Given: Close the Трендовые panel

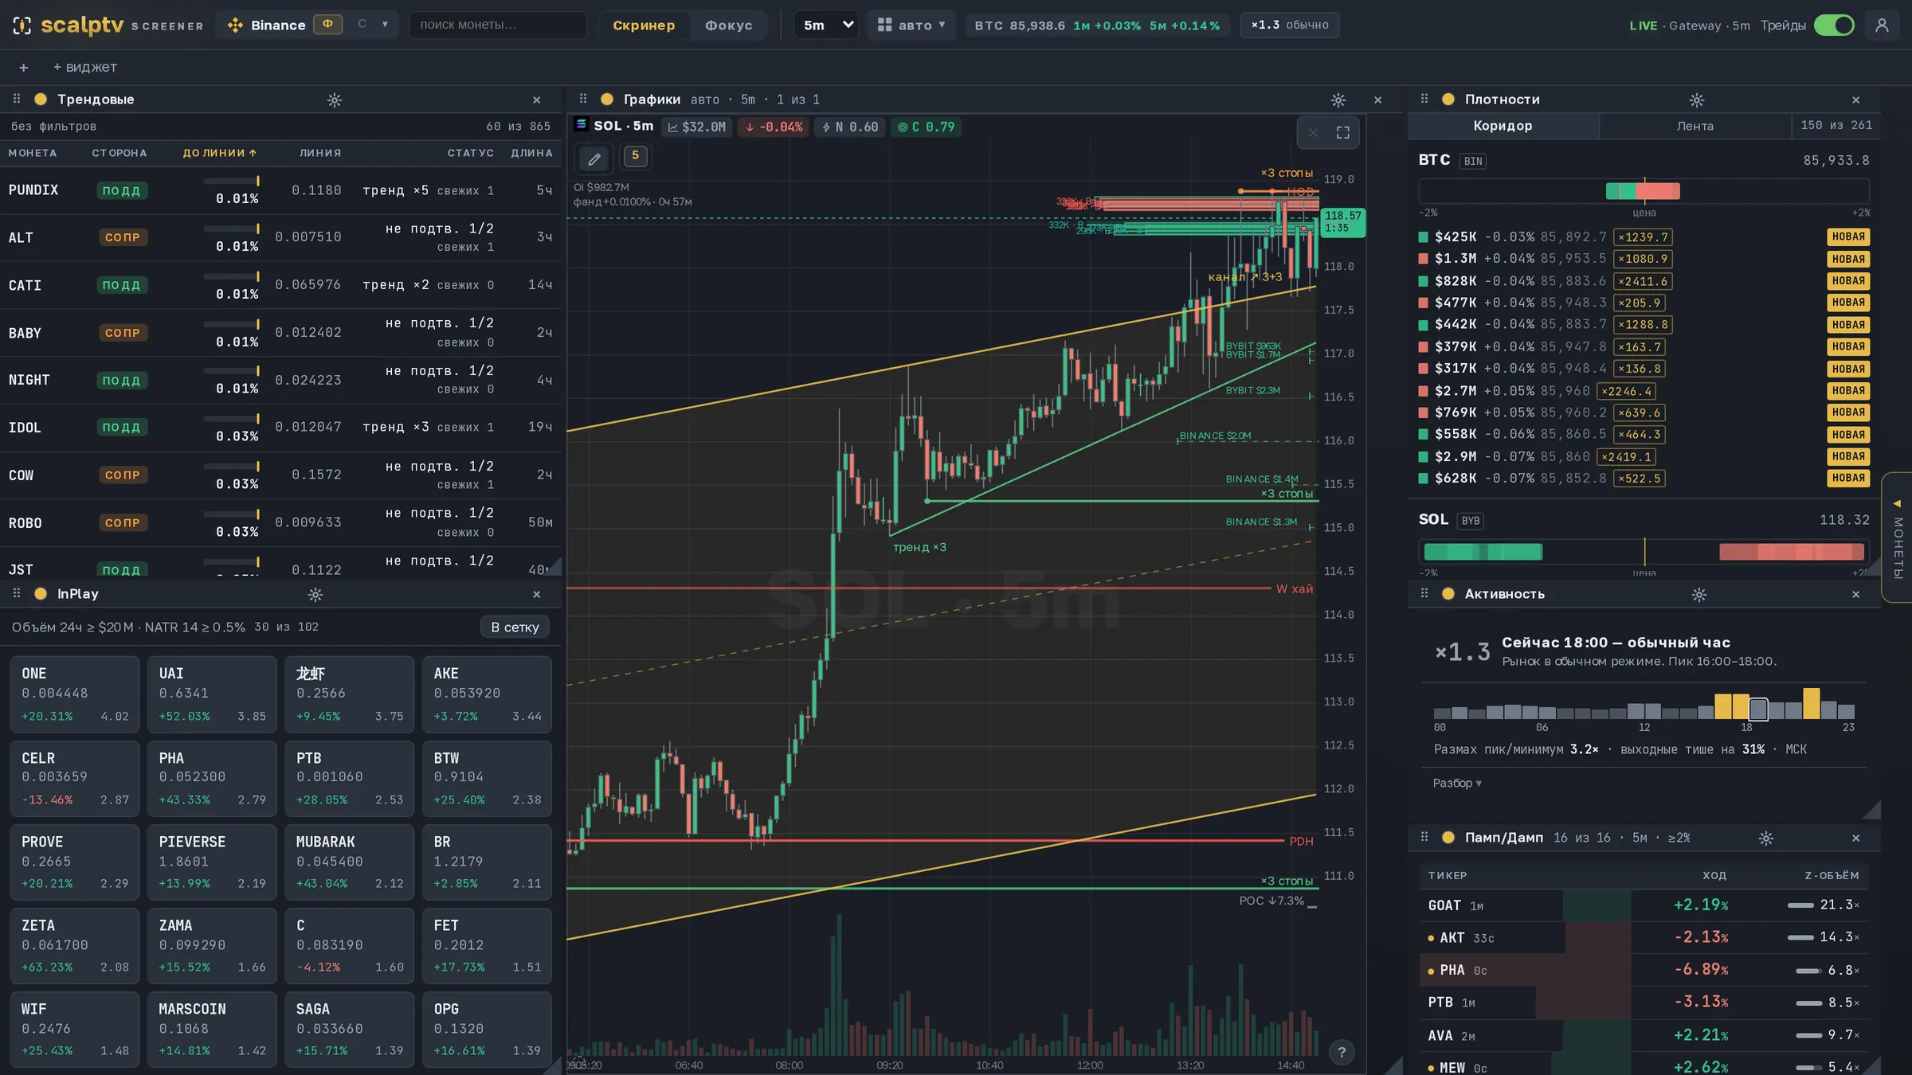Looking at the screenshot, I should [537, 100].
